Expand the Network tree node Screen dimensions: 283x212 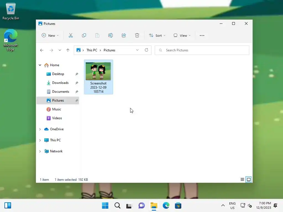40,151
